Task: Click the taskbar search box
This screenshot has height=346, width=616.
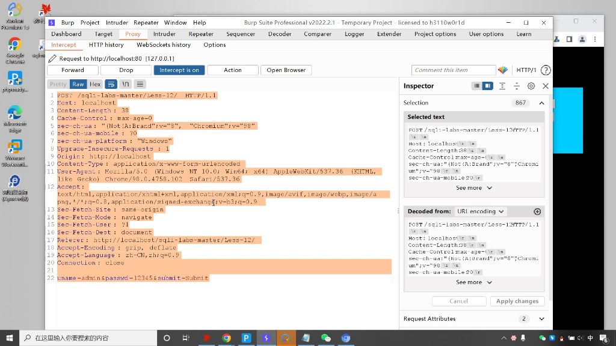Action: [x=88, y=338]
